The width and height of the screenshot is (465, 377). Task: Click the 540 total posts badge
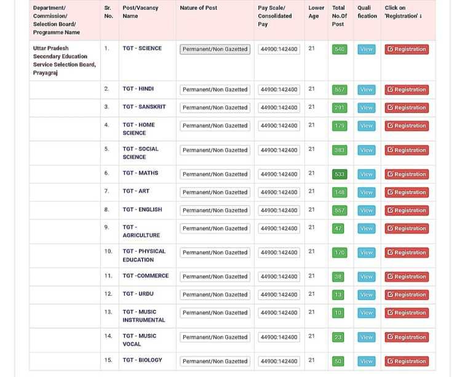tap(340, 49)
